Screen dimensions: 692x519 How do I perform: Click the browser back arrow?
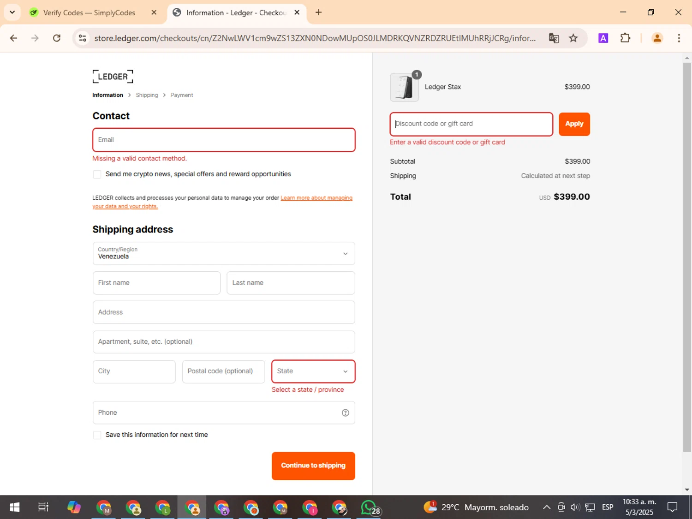13,38
